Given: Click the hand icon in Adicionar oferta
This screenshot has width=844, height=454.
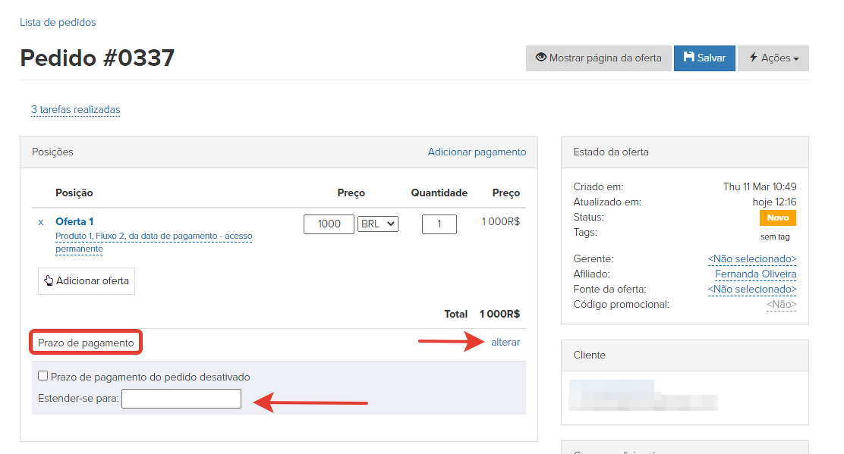Looking at the screenshot, I should (x=49, y=281).
